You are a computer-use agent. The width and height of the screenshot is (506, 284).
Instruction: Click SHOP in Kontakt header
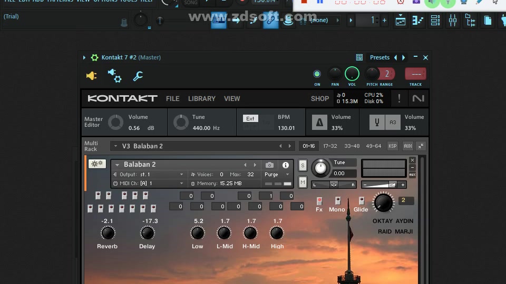[320, 98]
